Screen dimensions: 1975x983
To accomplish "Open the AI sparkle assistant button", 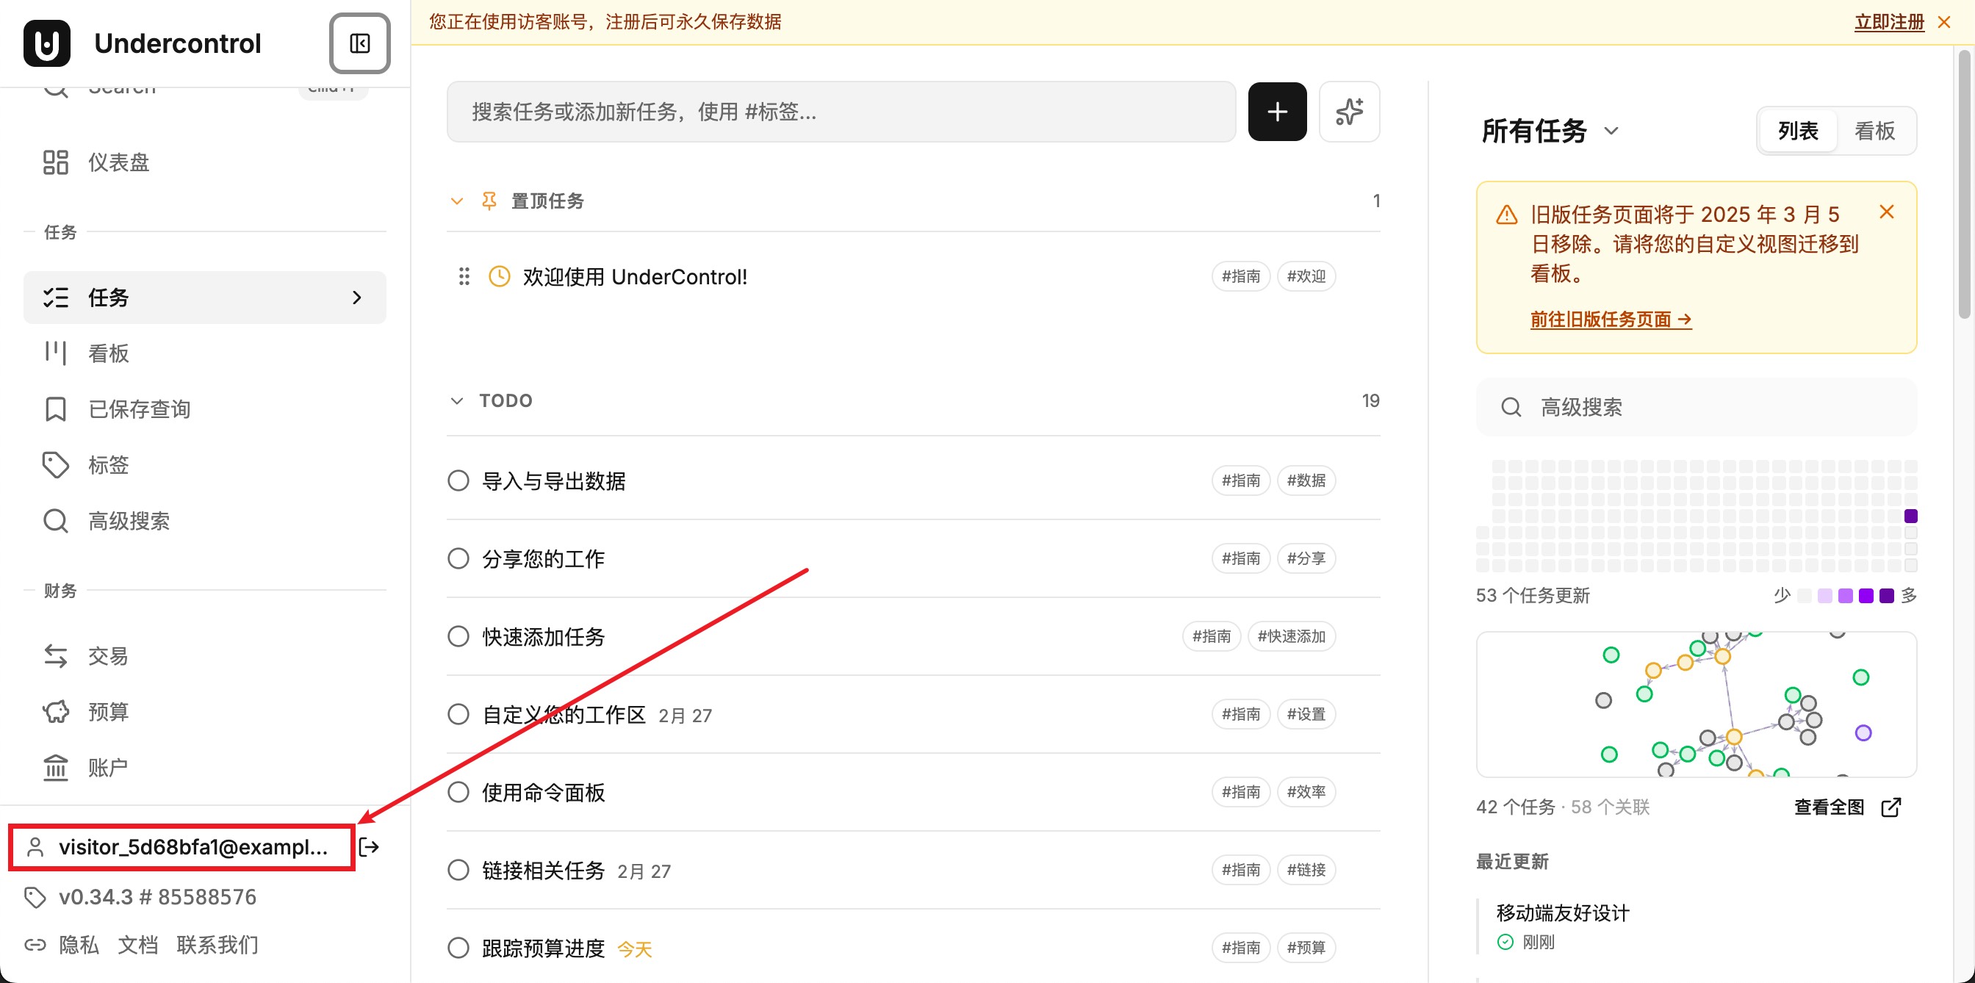I will 1348,112.
